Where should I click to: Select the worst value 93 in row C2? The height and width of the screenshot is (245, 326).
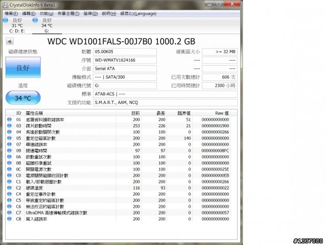click(163, 188)
